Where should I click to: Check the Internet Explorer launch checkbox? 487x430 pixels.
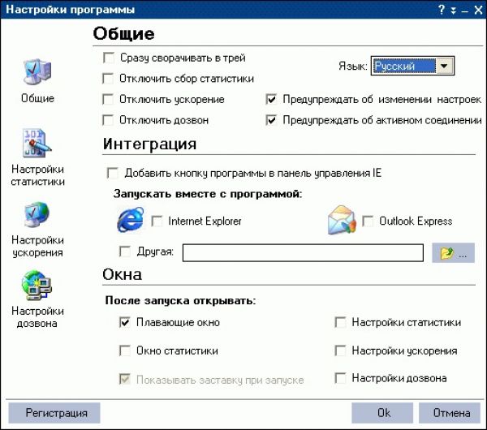157,221
